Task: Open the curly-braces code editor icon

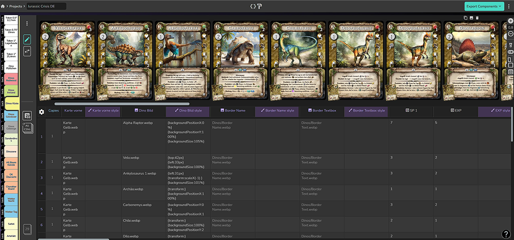Action: 253,6
